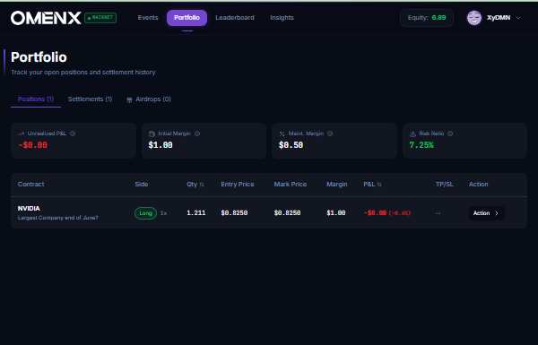Click the info icon next to Unrealized P&L
The height and width of the screenshot is (345, 538).
point(73,134)
